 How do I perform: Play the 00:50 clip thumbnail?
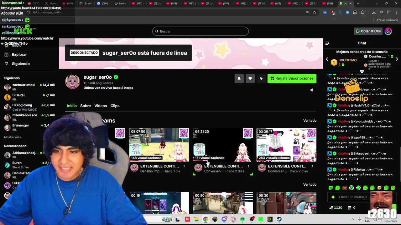[223, 203]
